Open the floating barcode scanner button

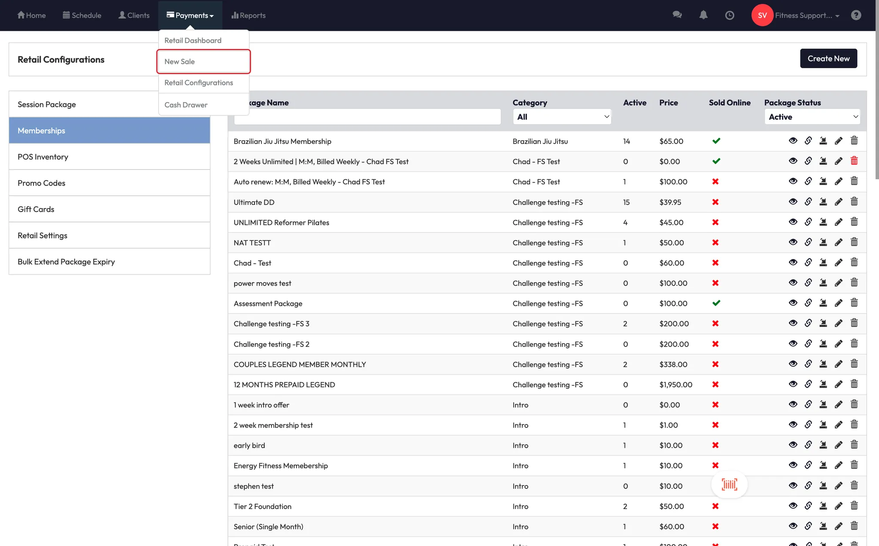pyautogui.click(x=729, y=485)
